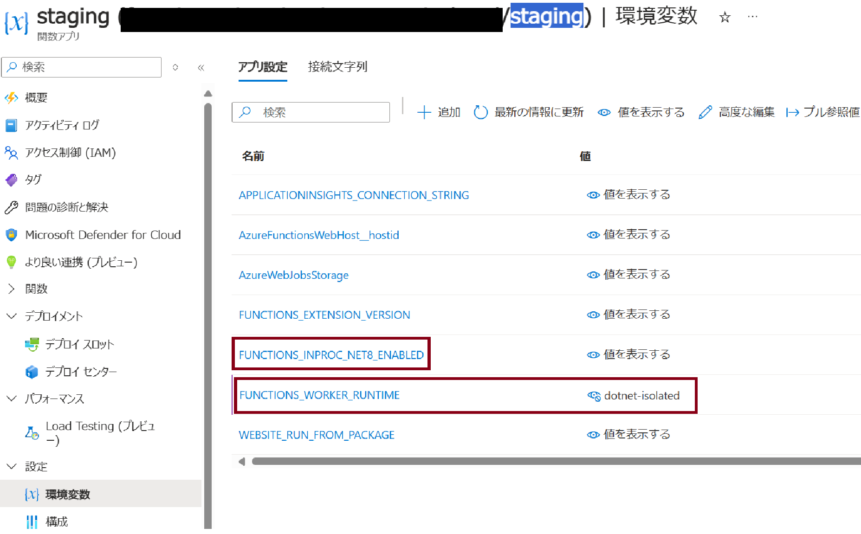Toggle 値を表示する for all values in toolbar
The height and width of the screenshot is (534, 861).
(x=604, y=112)
